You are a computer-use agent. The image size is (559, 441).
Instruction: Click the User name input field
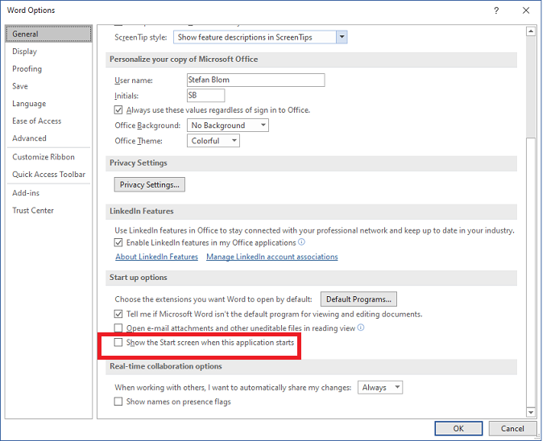tap(255, 80)
